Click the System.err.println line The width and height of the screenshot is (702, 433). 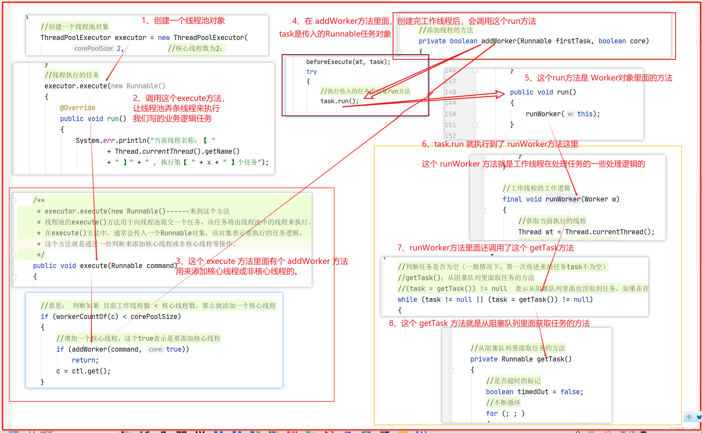tap(145, 140)
